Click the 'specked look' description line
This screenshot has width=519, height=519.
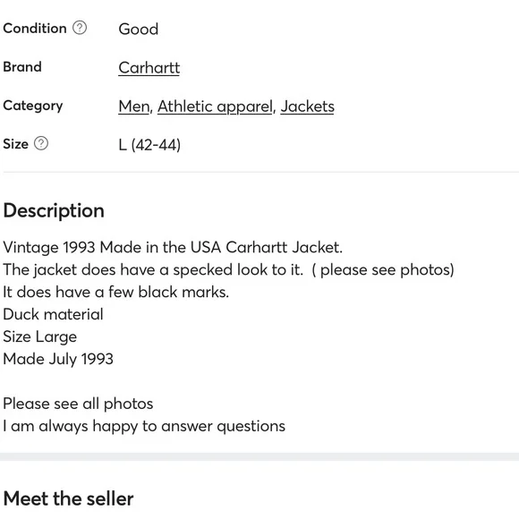(229, 269)
